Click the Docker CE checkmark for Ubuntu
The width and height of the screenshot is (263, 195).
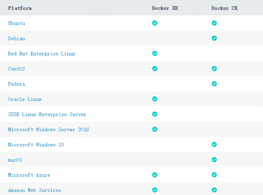click(214, 23)
